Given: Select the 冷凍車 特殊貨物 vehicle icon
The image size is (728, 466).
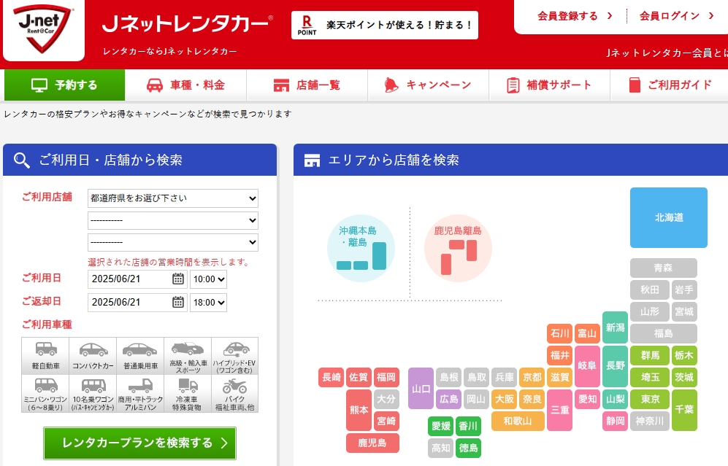Looking at the screenshot, I should [x=188, y=394].
